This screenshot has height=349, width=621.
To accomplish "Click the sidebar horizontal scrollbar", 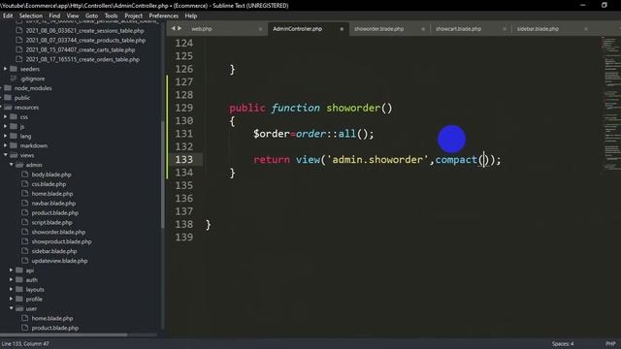I will 63,334.
